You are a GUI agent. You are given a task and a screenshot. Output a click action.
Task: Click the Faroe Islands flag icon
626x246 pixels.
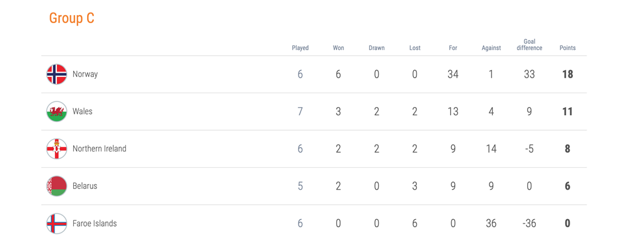click(57, 223)
